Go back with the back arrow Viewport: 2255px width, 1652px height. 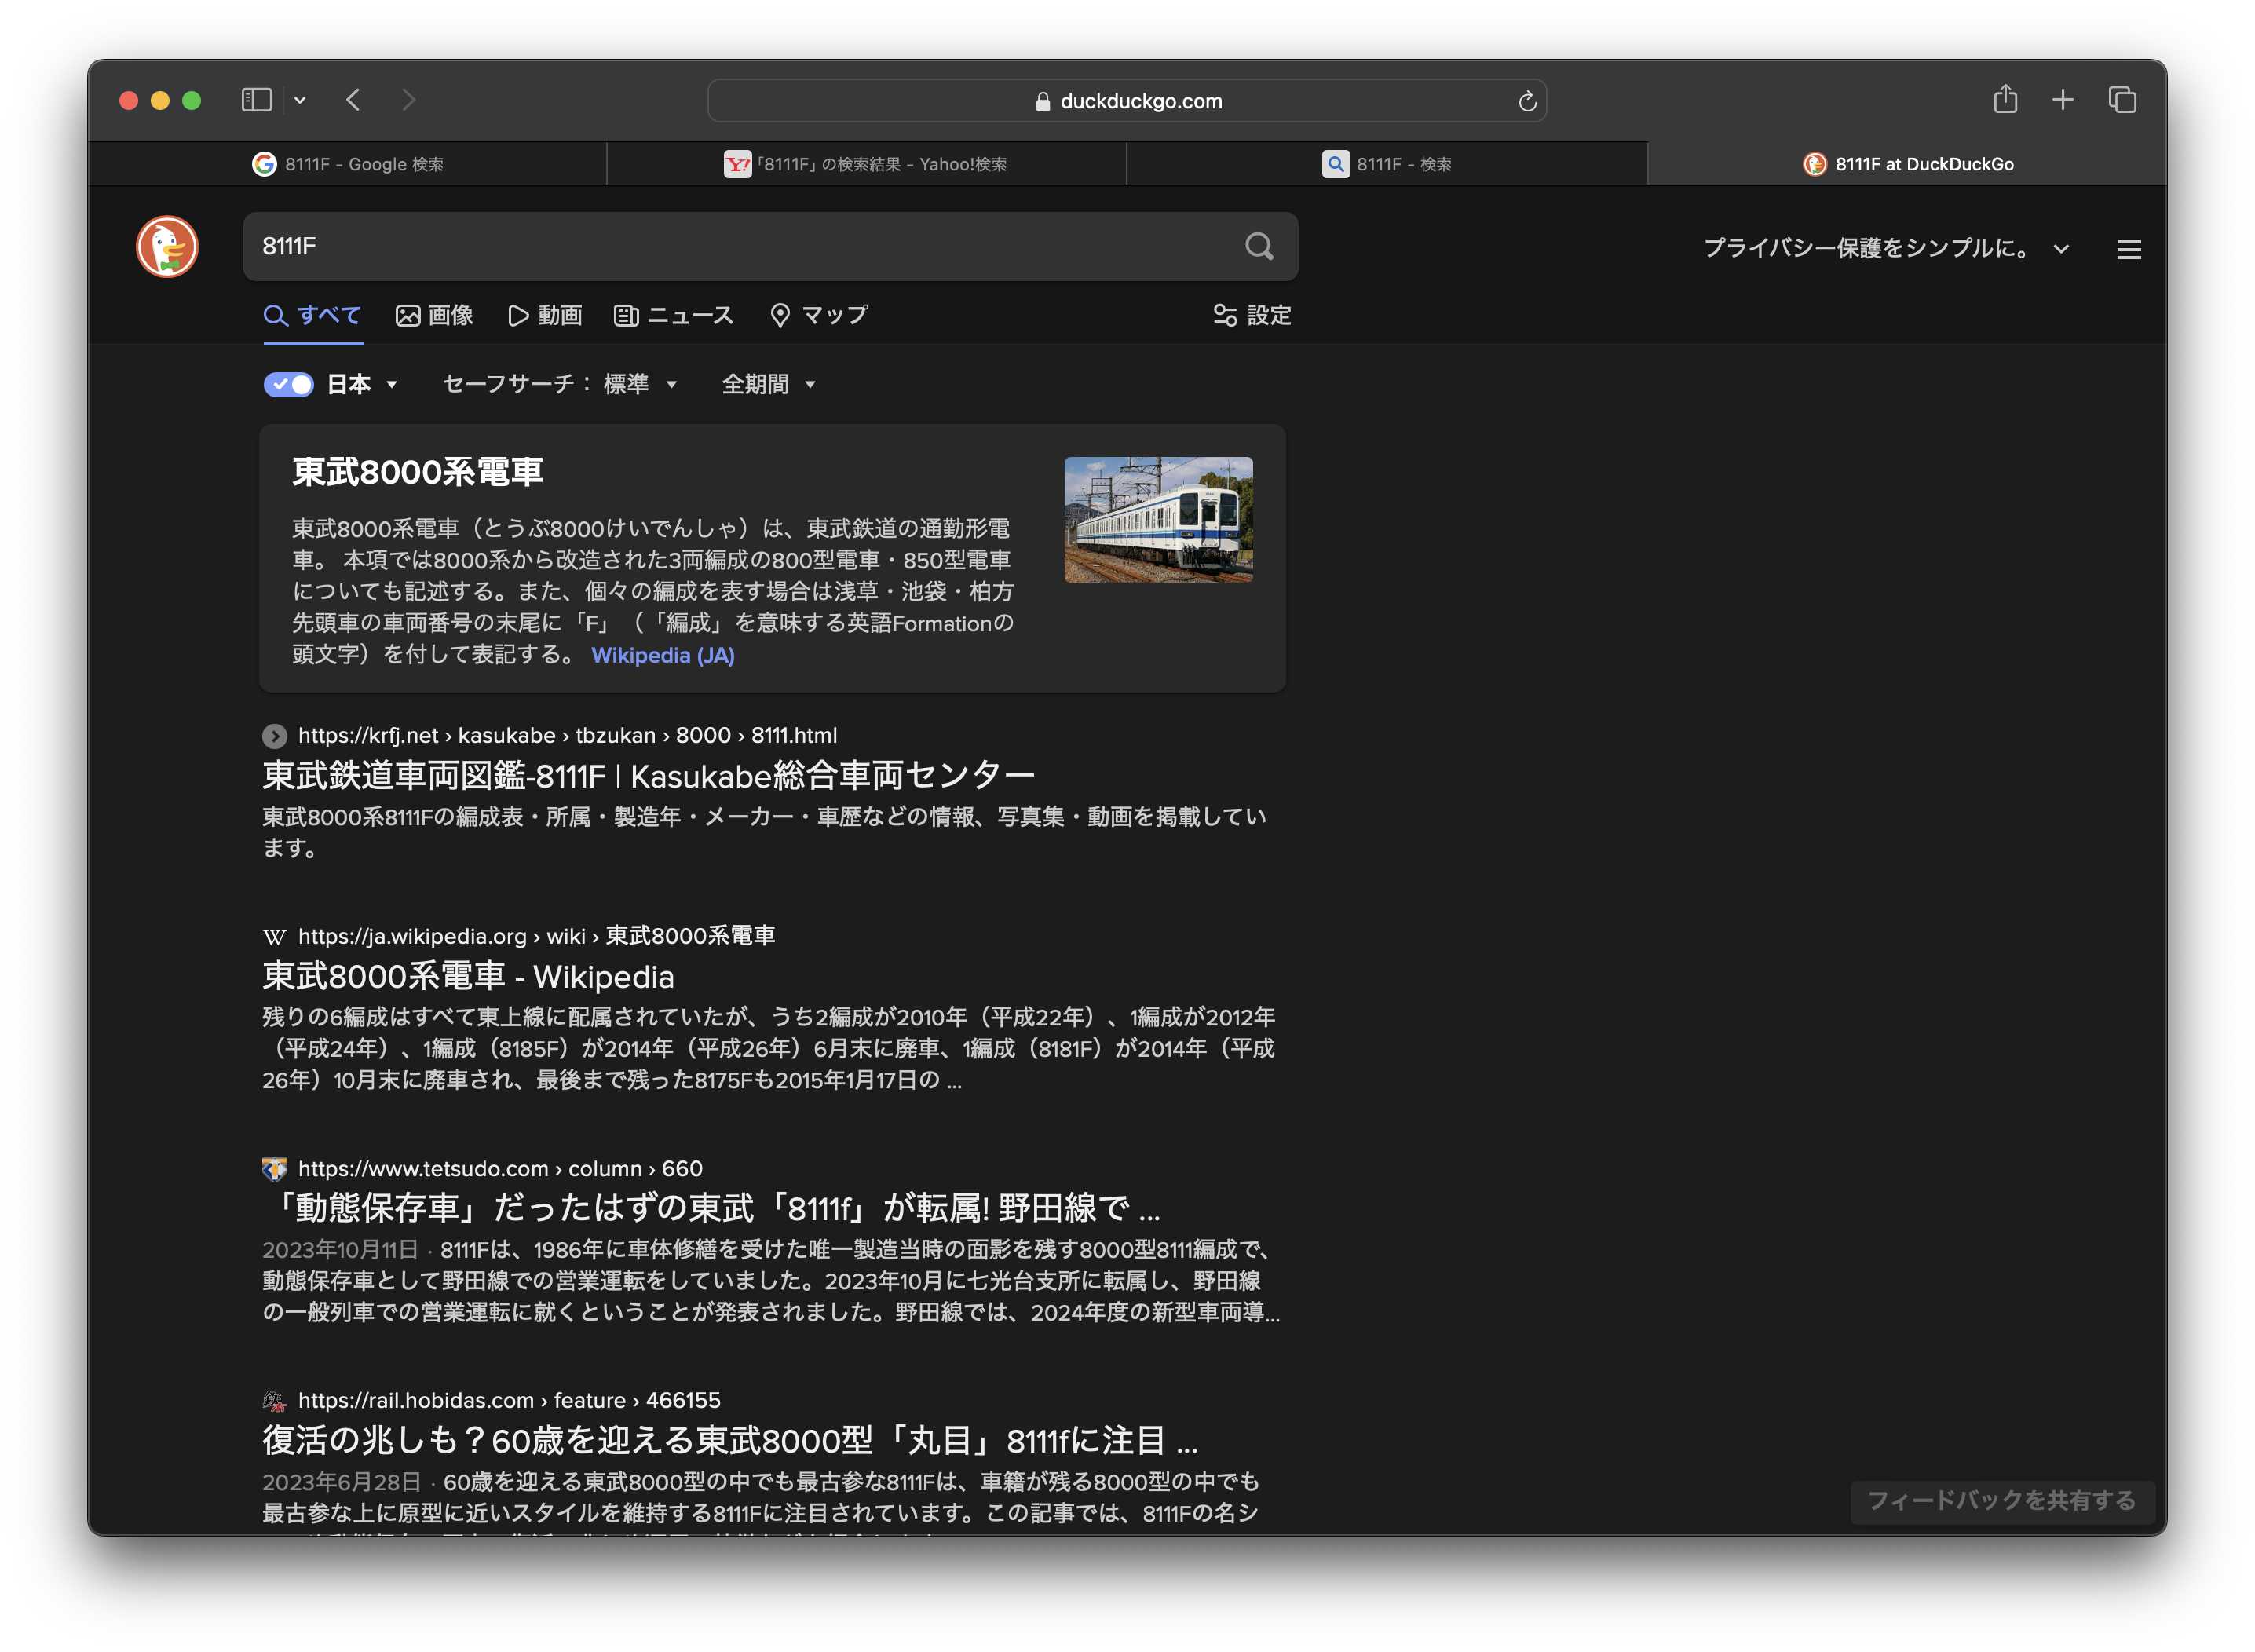pos(353,100)
